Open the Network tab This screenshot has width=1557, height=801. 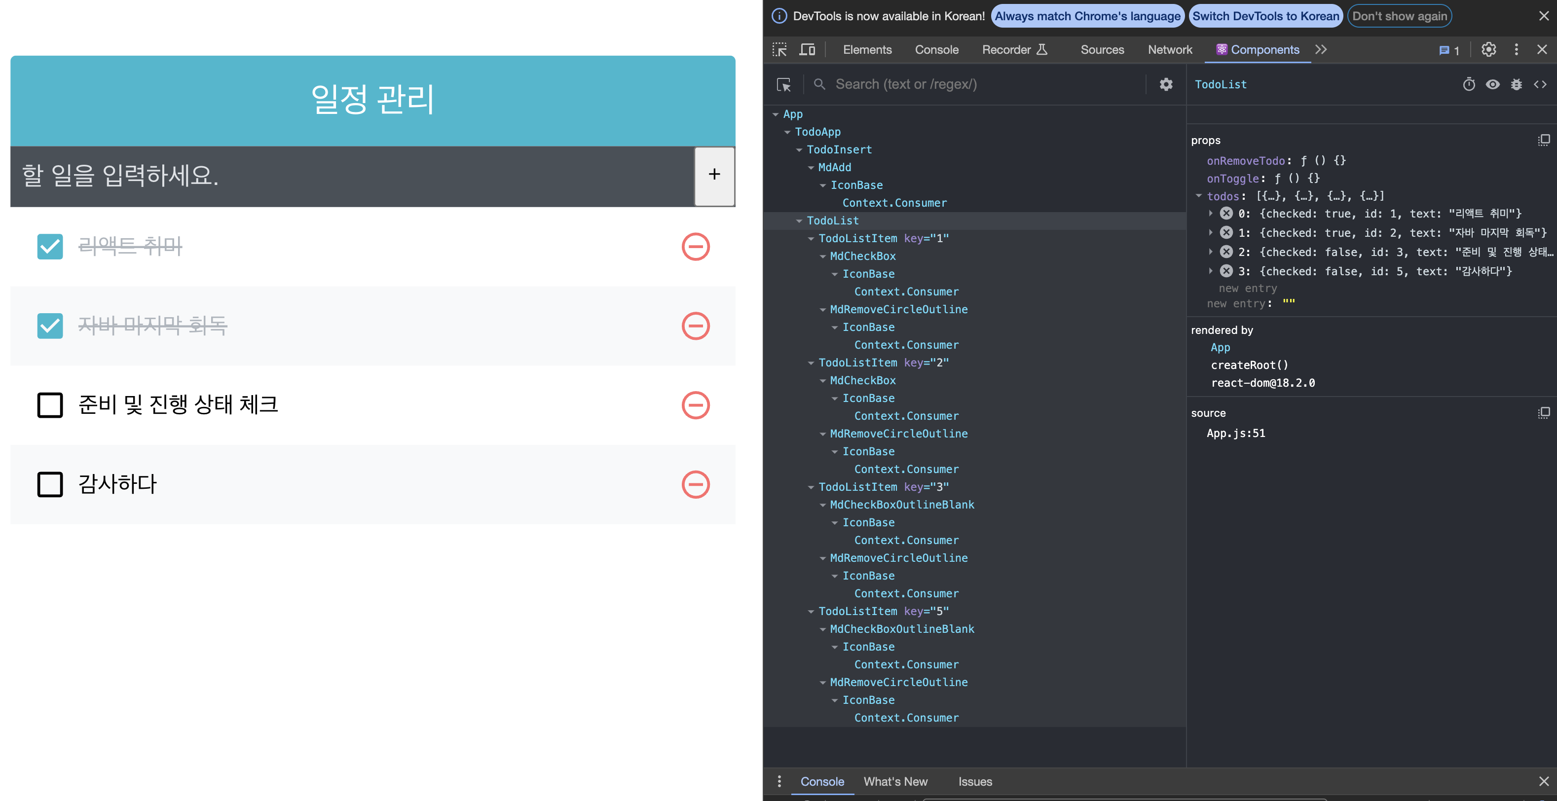(1170, 49)
